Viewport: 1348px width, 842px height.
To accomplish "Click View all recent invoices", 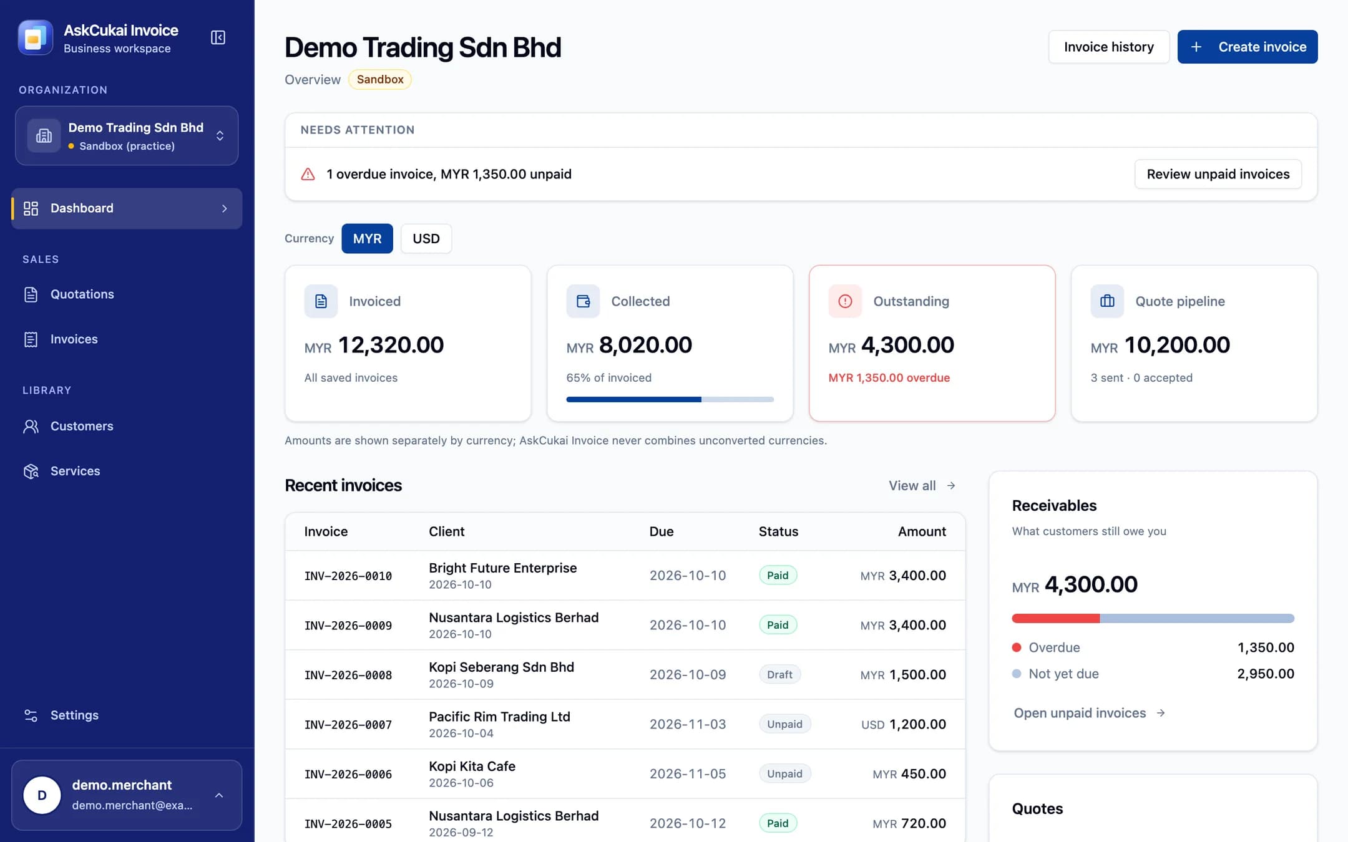I will tap(922, 486).
